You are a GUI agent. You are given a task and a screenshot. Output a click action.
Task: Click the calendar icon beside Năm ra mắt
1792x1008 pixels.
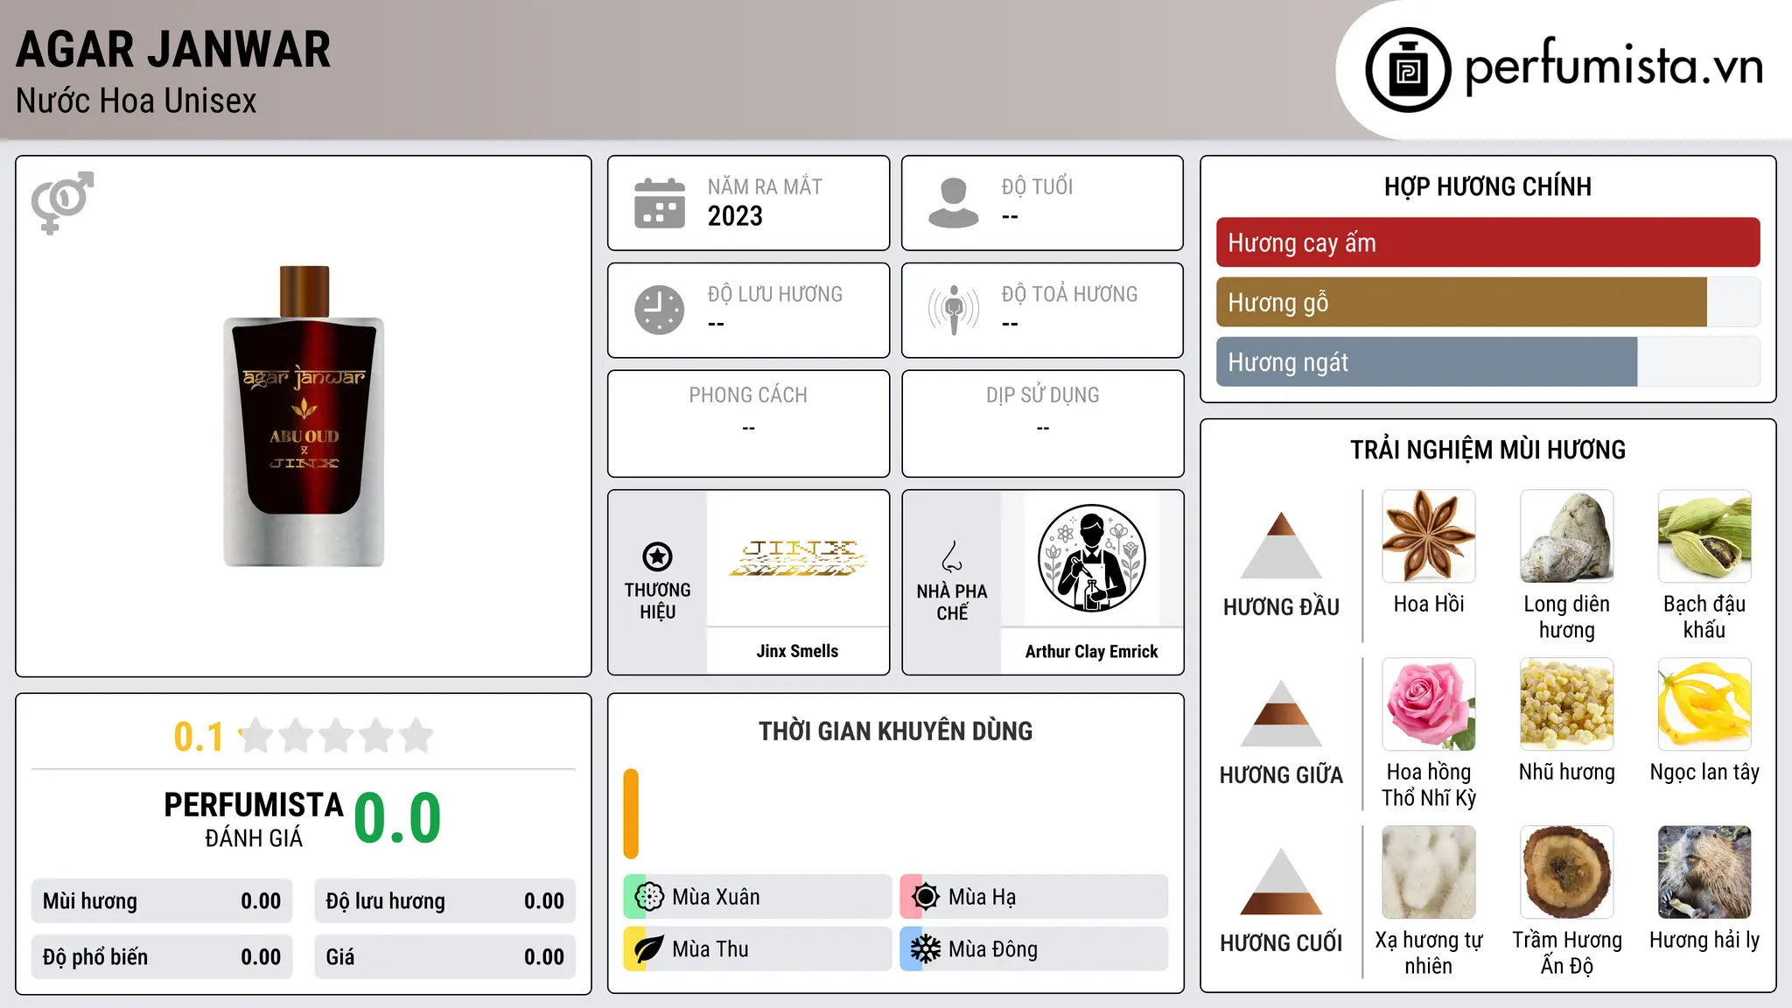point(660,203)
